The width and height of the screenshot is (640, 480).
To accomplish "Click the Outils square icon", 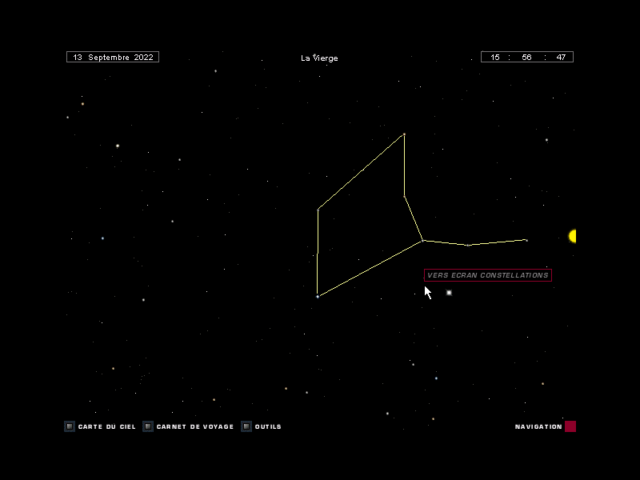I will pyautogui.click(x=246, y=426).
